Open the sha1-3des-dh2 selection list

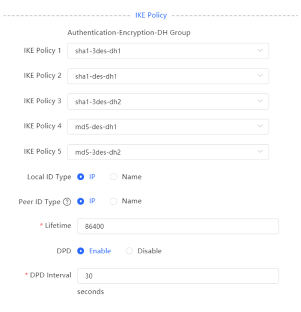pos(168,101)
